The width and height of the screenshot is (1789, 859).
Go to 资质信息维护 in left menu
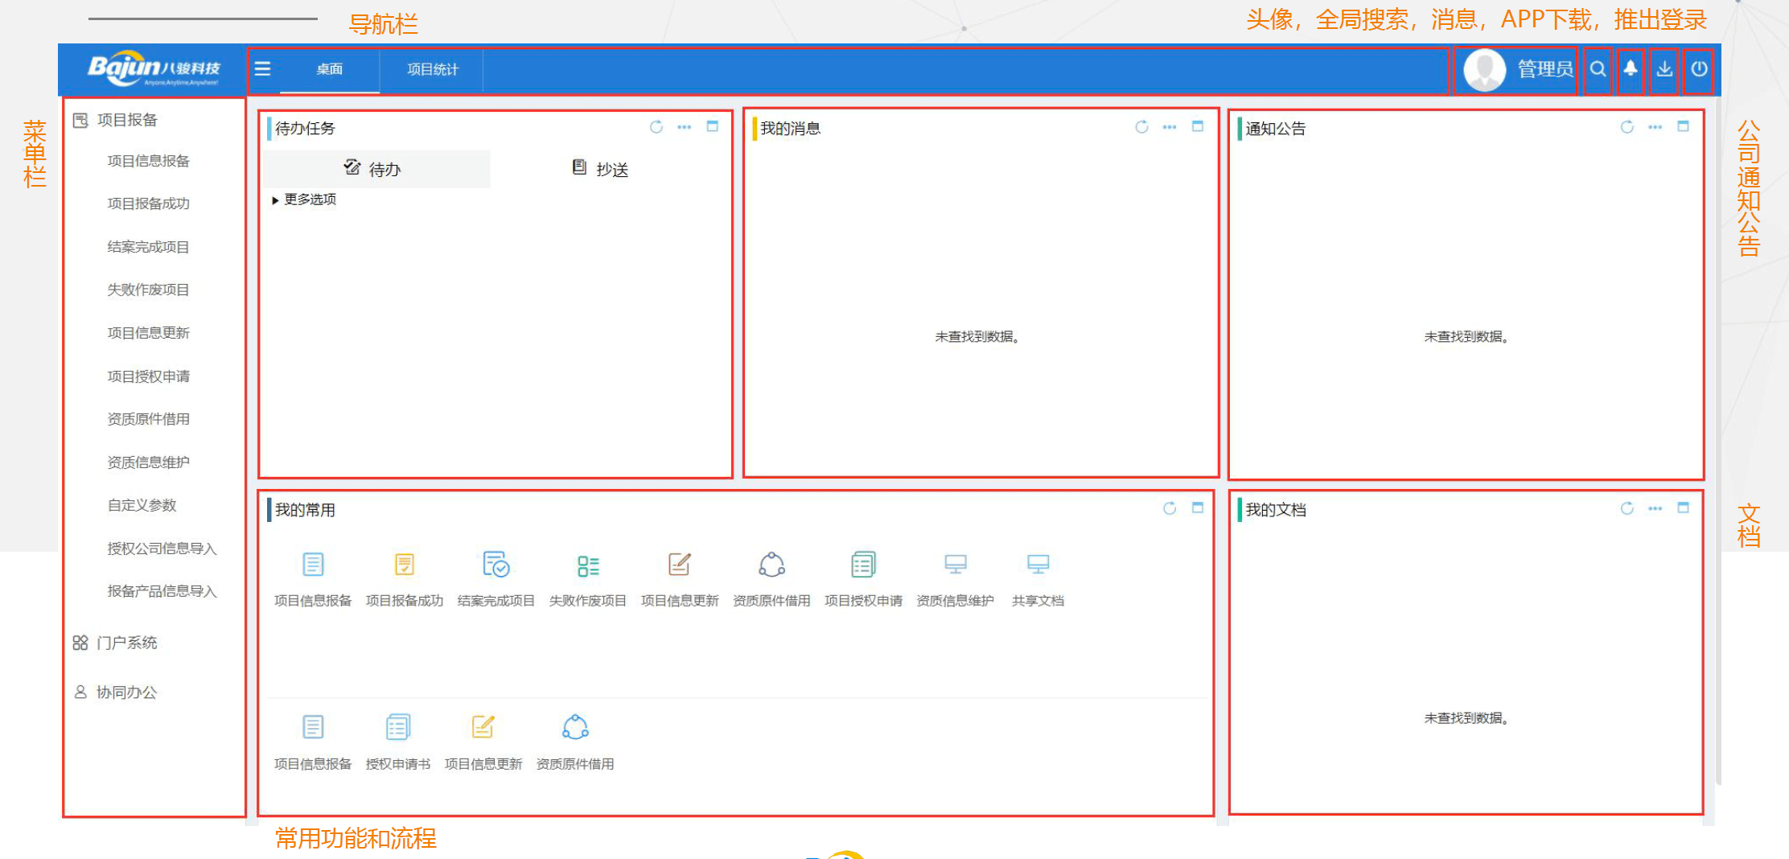[x=149, y=462]
